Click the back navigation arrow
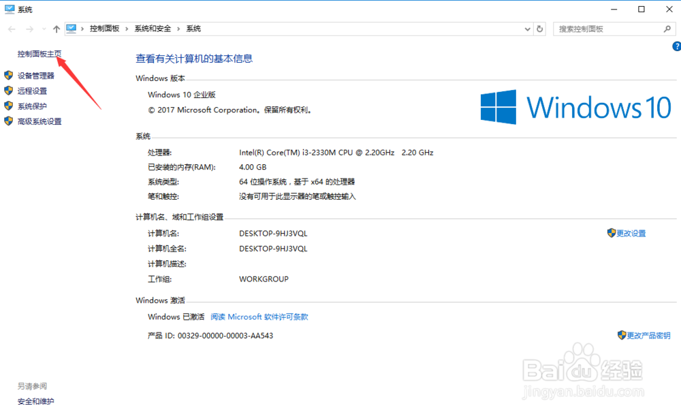The image size is (681, 415). [x=11, y=29]
